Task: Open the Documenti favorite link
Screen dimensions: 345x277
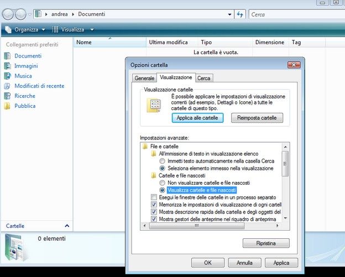Action: 28,56
